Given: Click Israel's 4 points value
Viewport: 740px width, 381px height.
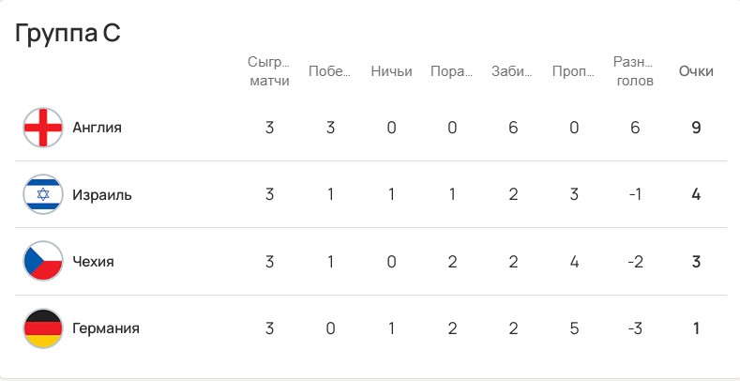Looking at the screenshot, I should coord(696,195).
